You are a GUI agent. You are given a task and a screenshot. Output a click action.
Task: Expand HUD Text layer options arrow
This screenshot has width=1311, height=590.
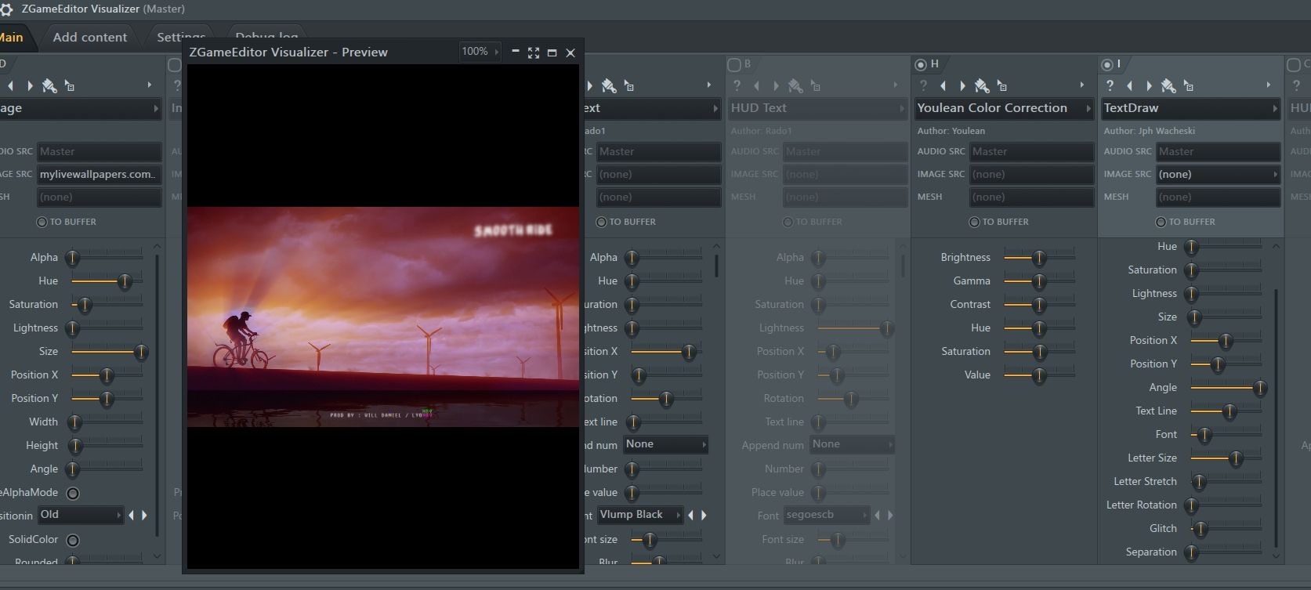point(896,85)
